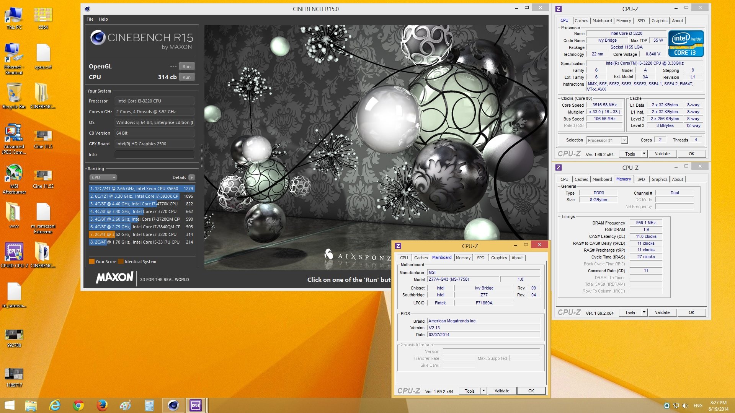Open Tools dropdown arrow in Mainboard CPU-Z
Viewport: 735px width, 413px height.
click(x=483, y=391)
